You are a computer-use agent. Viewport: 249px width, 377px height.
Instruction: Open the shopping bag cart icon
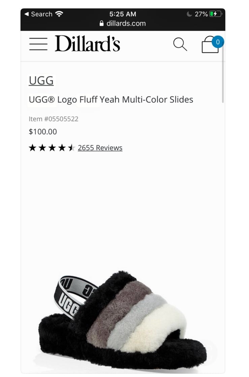(210, 45)
